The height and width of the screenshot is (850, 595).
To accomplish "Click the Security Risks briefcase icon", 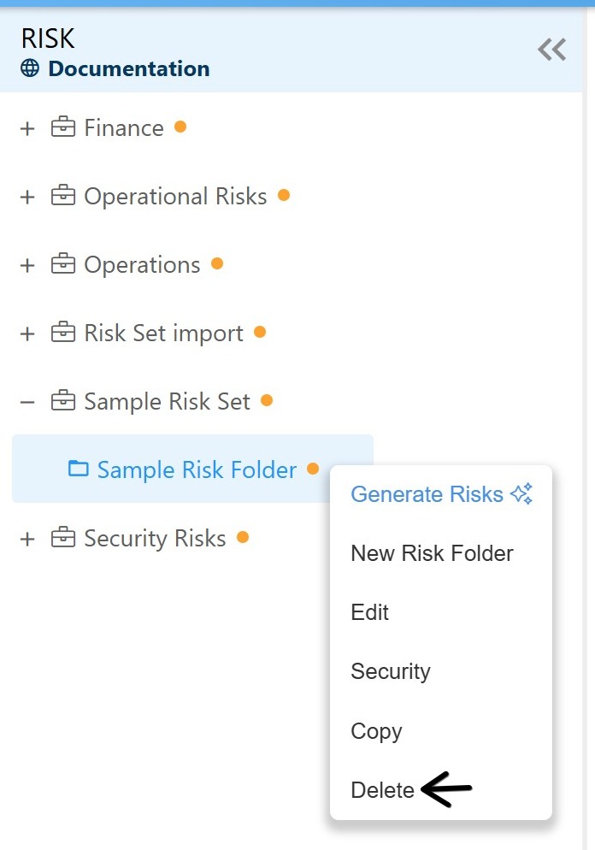I will tap(63, 539).
